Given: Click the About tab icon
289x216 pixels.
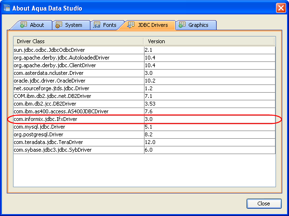Looking at the screenshot, I should pos(24,25).
